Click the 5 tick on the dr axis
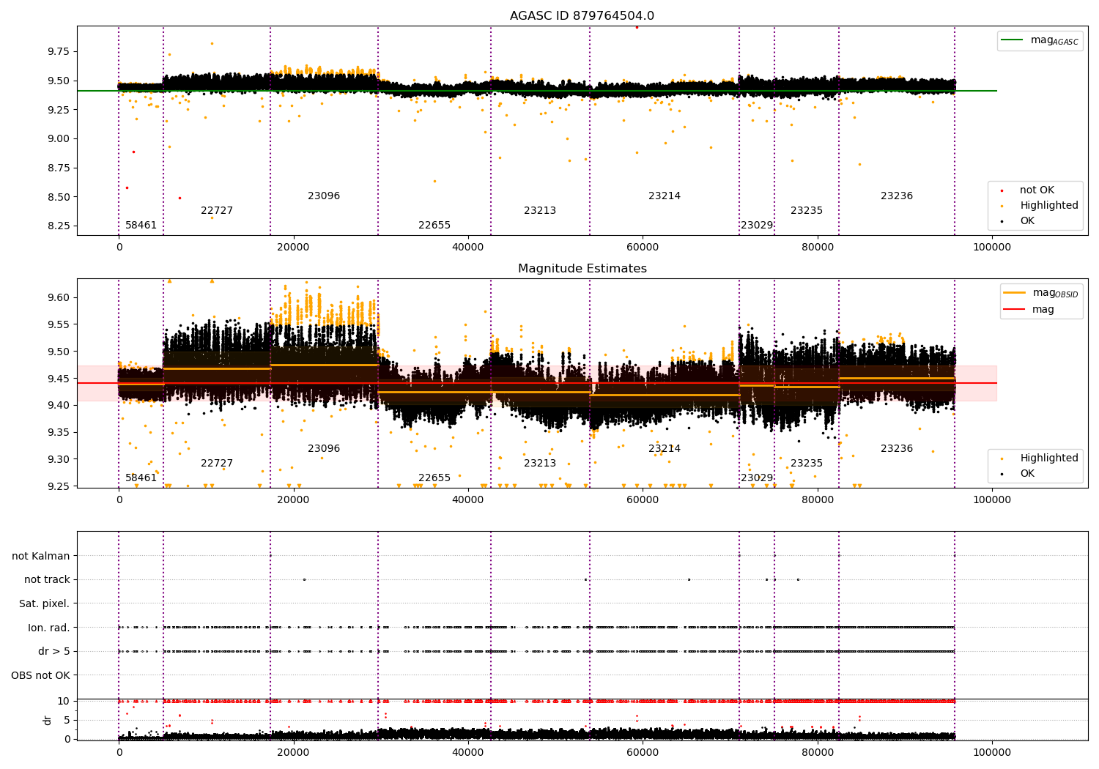Image resolution: width=1099 pixels, height=769 pixels. tap(67, 720)
